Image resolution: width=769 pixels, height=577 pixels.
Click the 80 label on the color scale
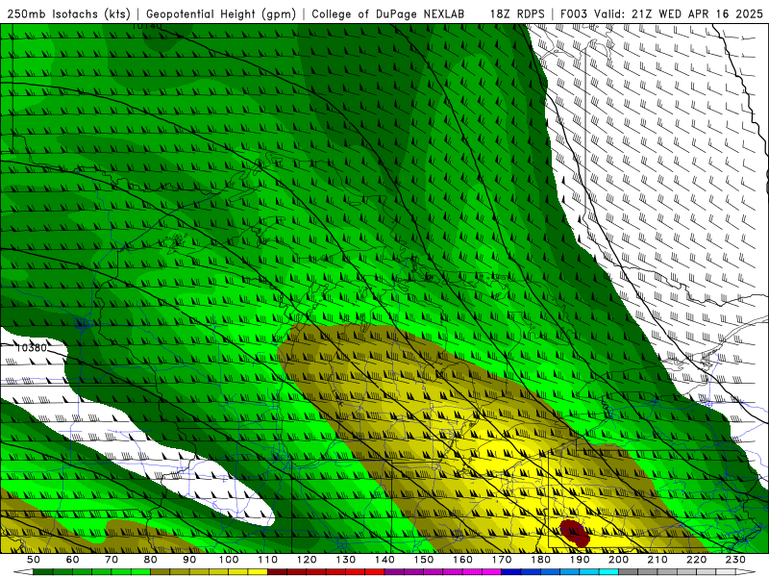click(x=151, y=560)
